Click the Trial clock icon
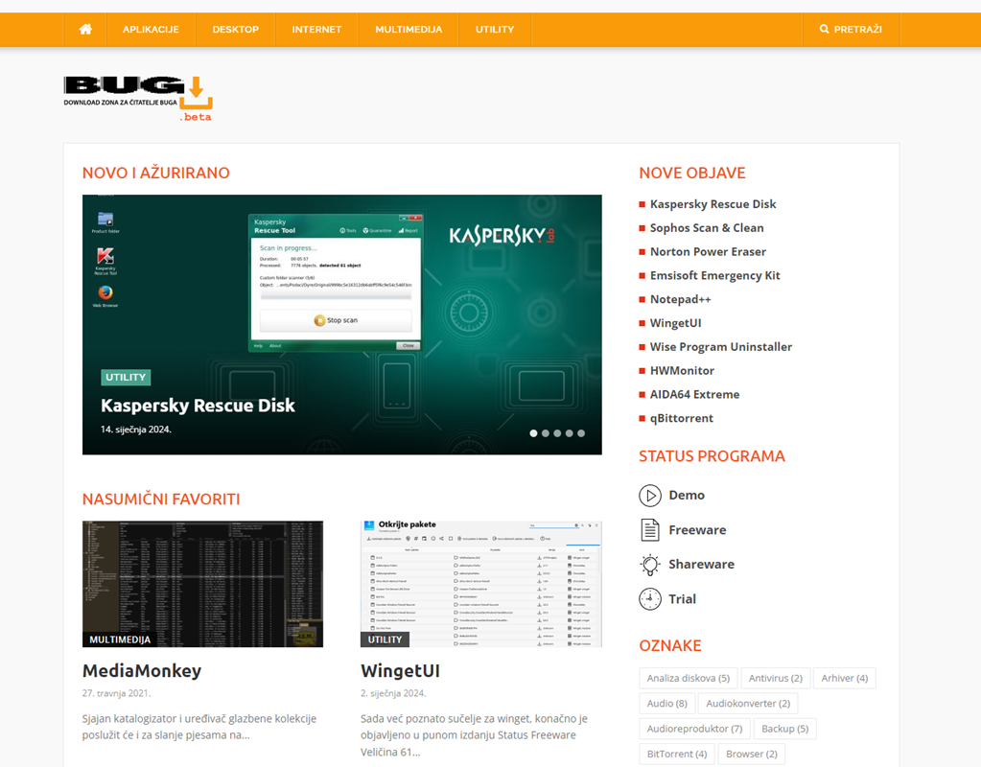Viewport: 981px width, 767px height. 650,598
